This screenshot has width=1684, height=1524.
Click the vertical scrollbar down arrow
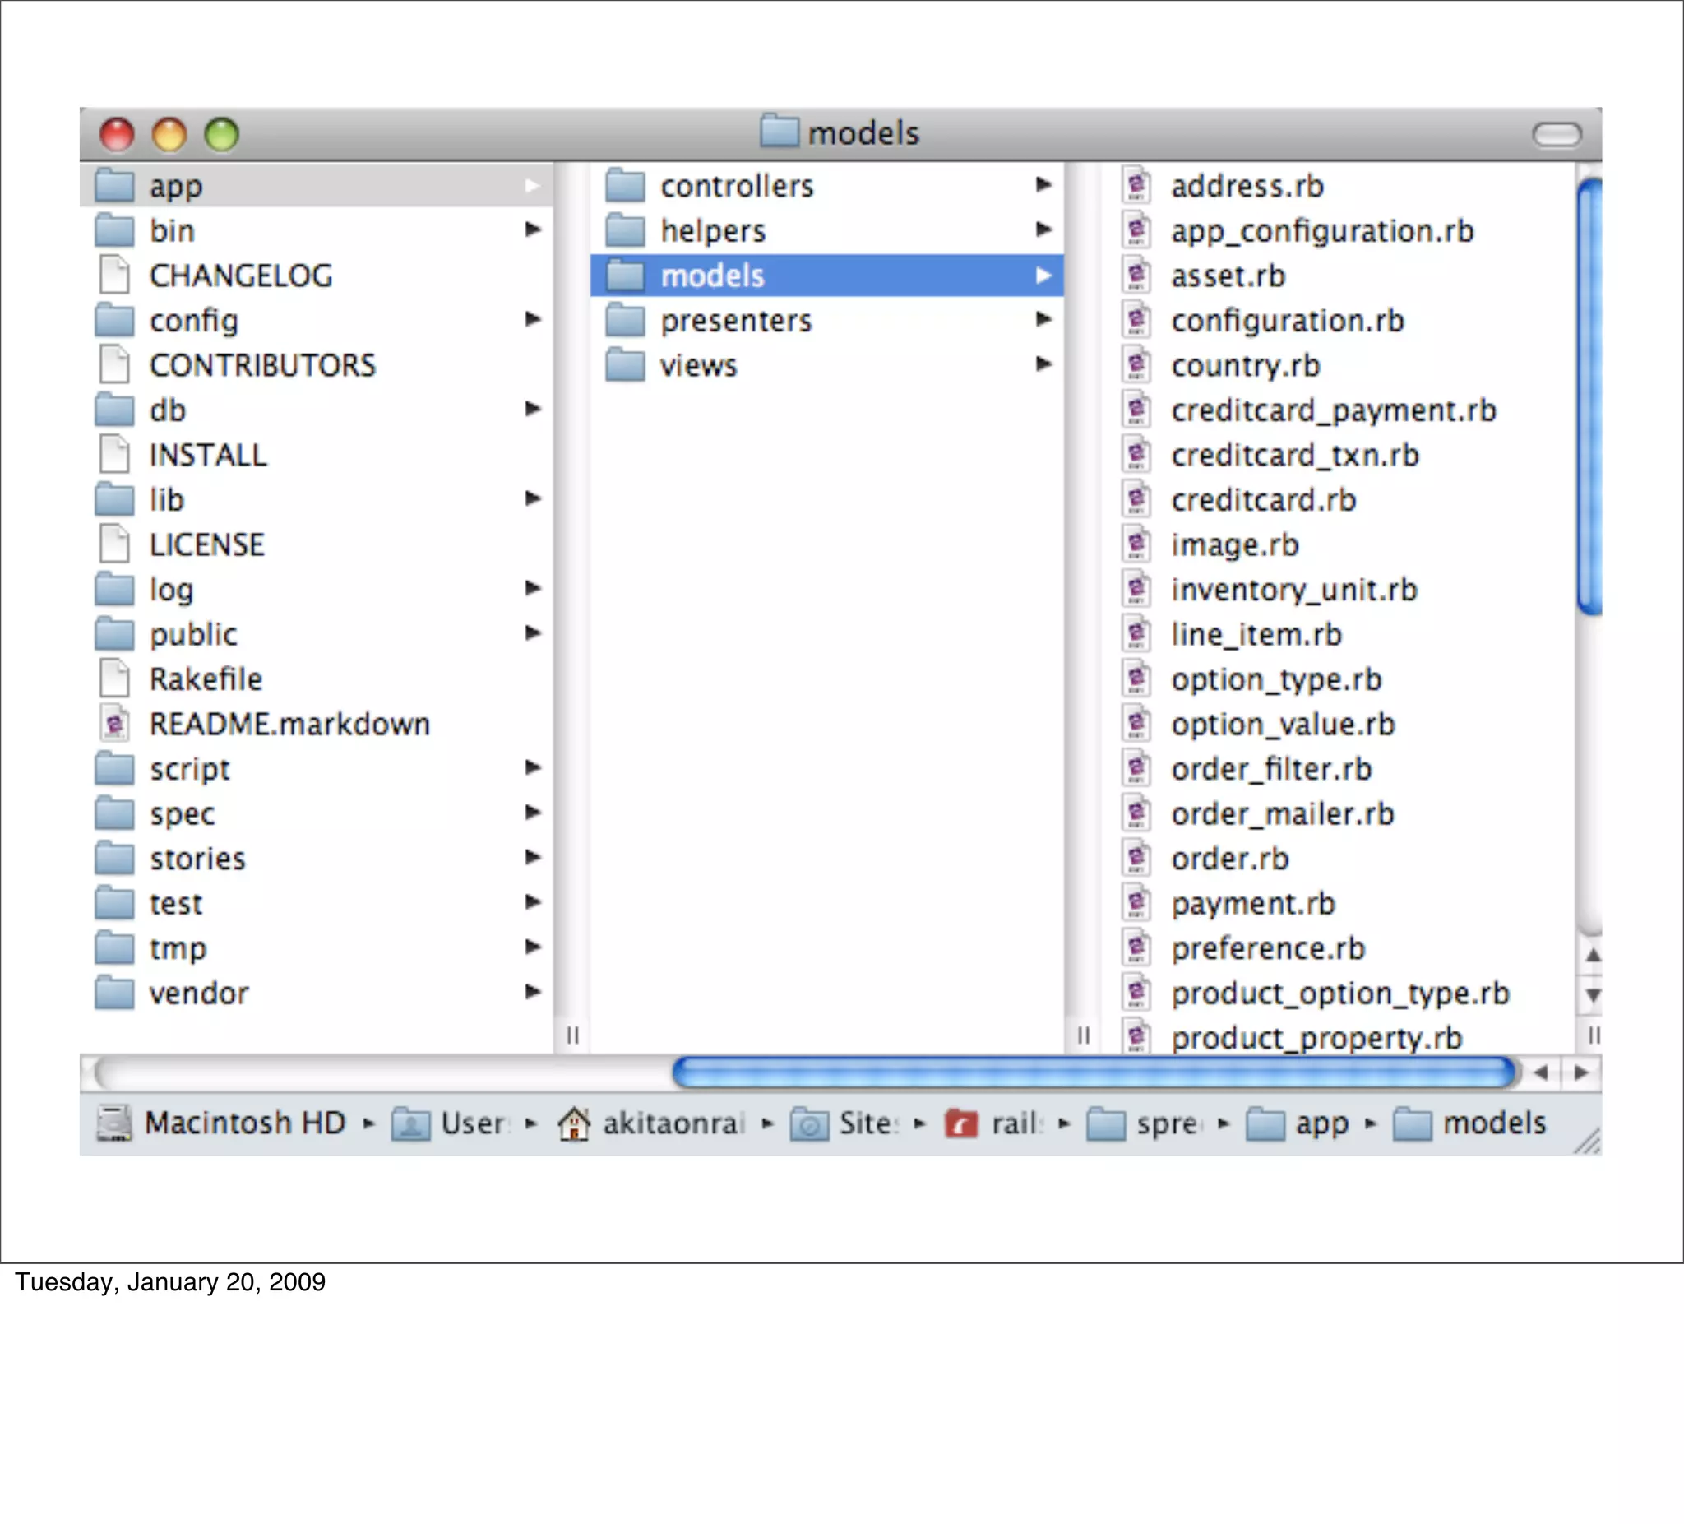1593,995
